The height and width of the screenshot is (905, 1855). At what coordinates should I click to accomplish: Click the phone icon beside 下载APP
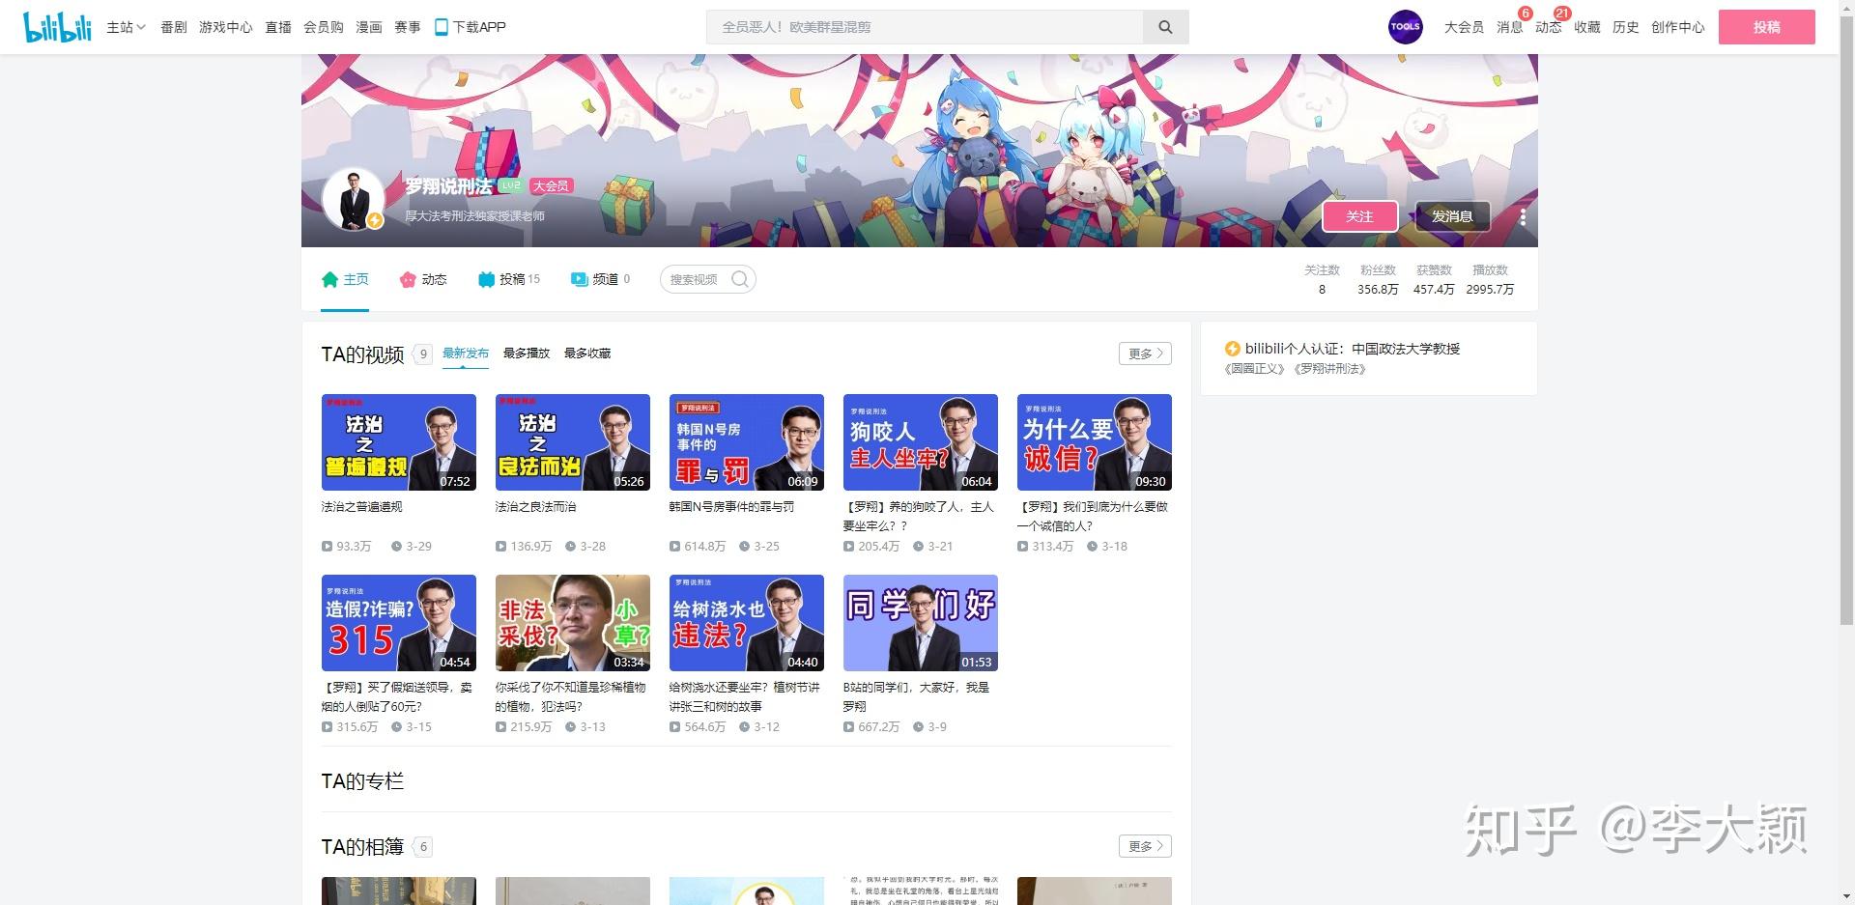click(441, 27)
